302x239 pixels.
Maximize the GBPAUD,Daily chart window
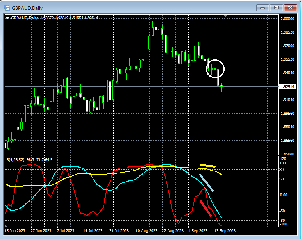(x=276, y=8)
